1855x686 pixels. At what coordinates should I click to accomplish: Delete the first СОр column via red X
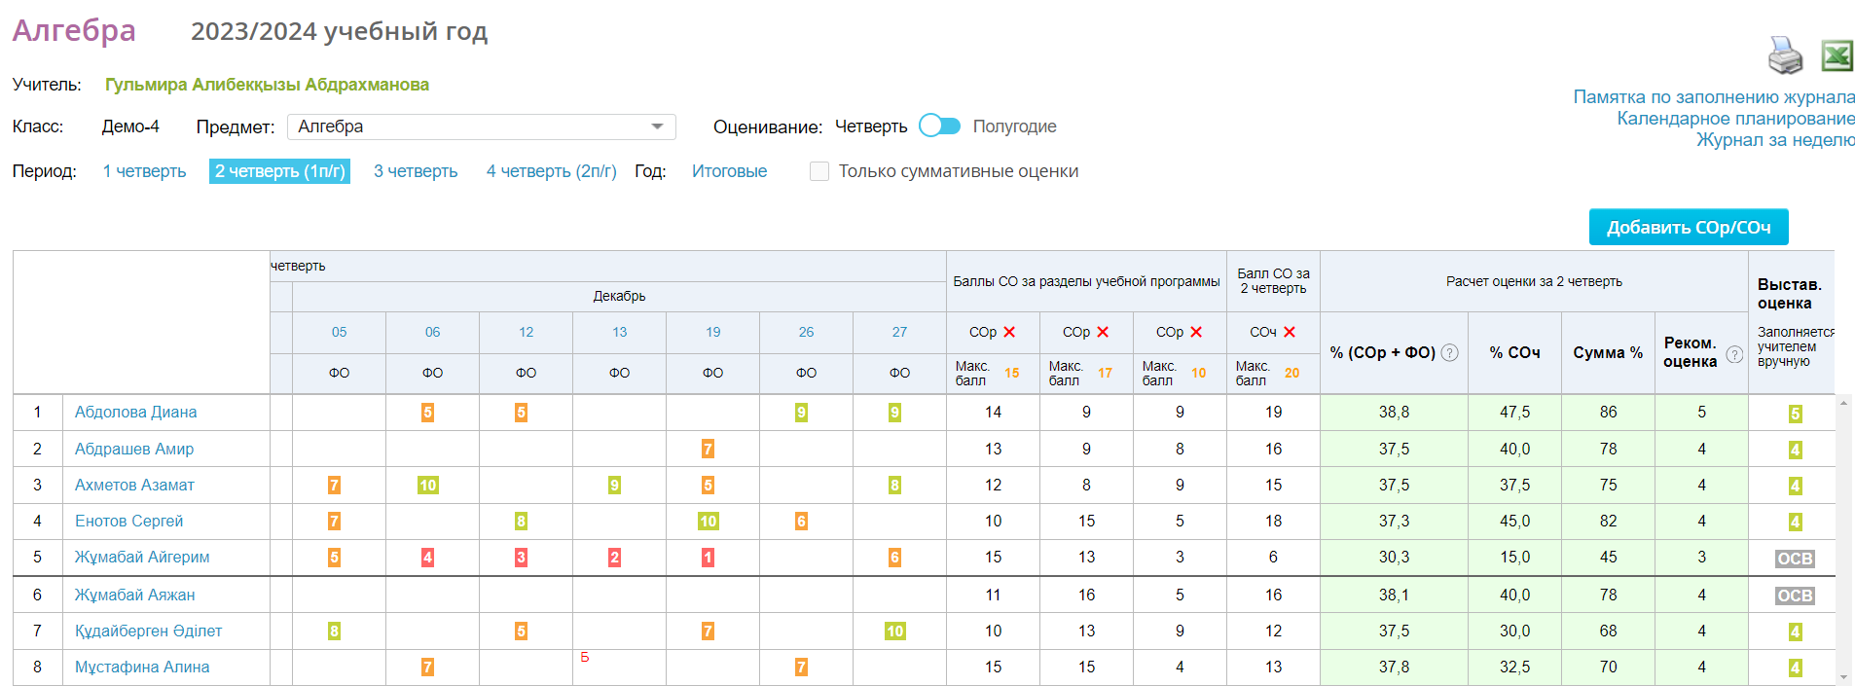(1009, 332)
